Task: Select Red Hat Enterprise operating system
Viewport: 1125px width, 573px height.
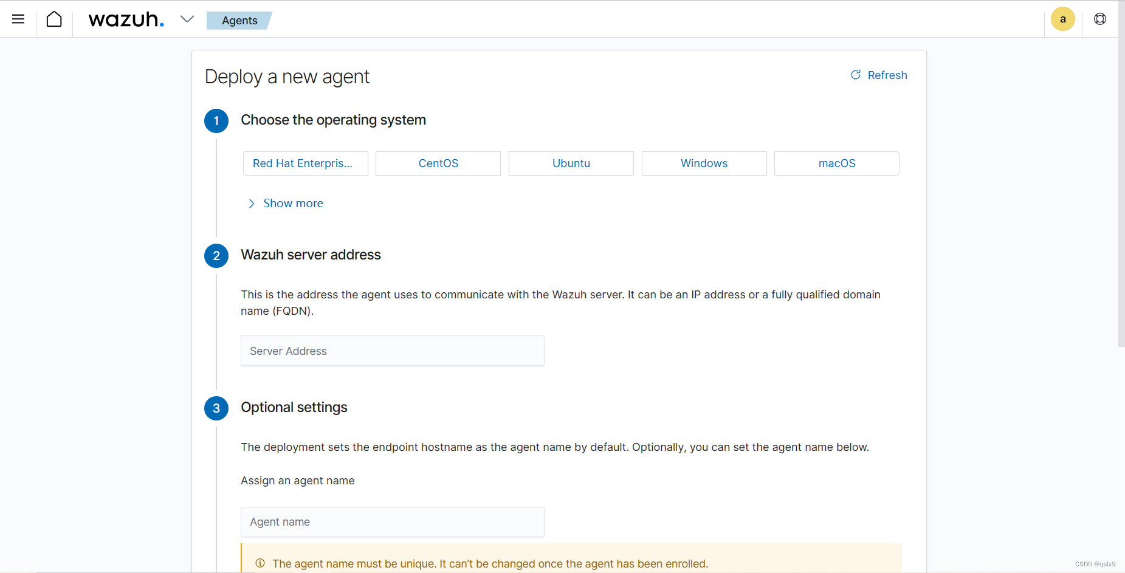Action: (x=306, y=163)
